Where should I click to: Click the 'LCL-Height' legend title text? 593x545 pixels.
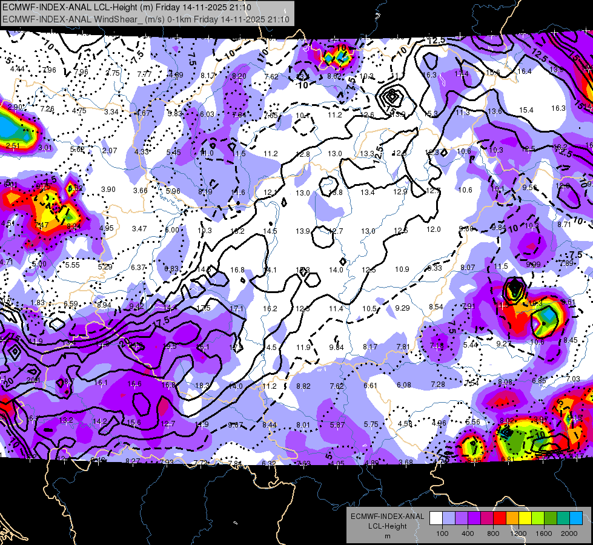click(388, 526)
